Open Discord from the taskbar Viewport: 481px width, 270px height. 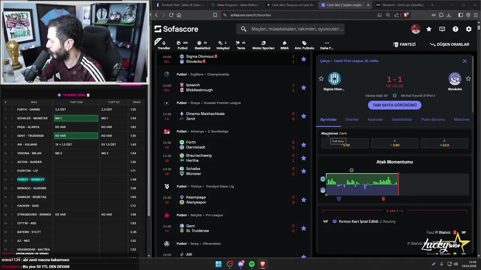point(241,264)
